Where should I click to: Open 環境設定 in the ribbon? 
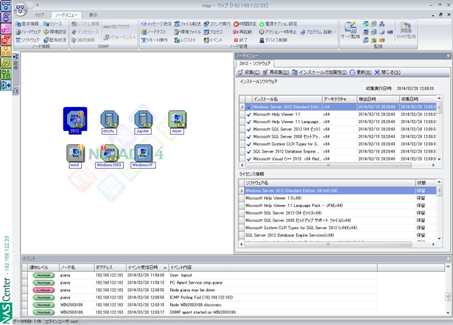point(55,32)
